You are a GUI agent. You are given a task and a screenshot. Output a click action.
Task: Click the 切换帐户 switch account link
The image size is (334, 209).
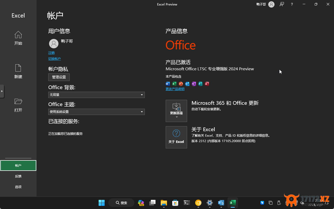55,59
